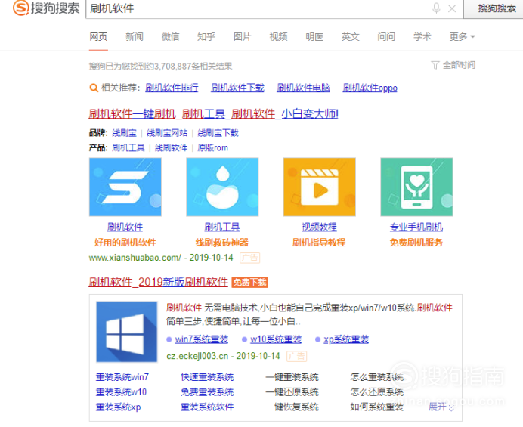523x427 pixels.
Task: Switch to the 微信 tab
Action: tap(171, 36)
